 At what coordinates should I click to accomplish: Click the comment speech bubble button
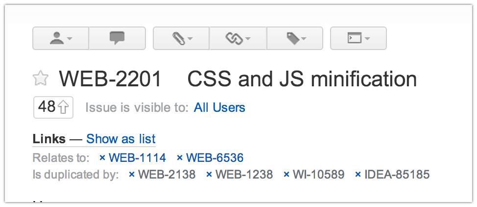coord(117,38)
